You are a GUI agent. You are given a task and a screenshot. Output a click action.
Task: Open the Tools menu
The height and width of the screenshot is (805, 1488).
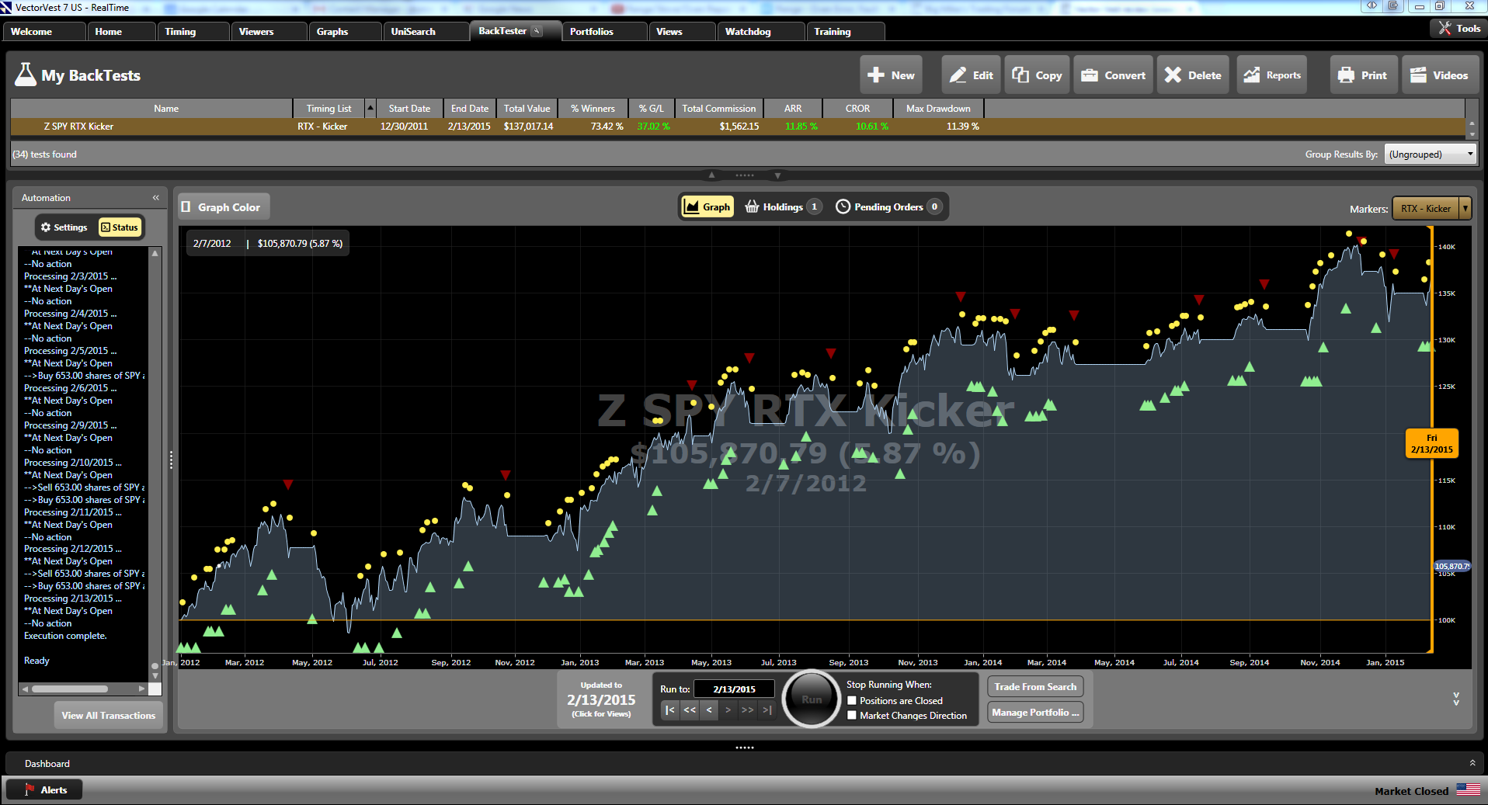[x=1459, y=29]
